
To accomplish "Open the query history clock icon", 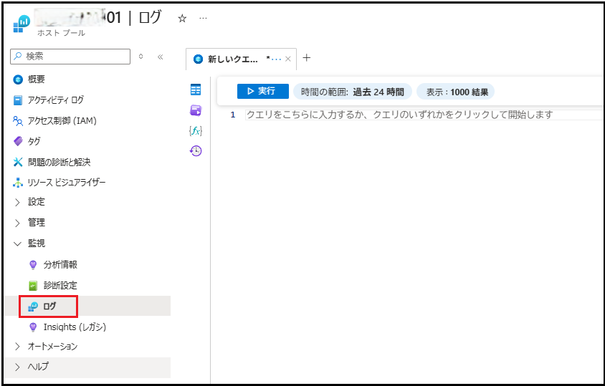I will coord(195,150).
